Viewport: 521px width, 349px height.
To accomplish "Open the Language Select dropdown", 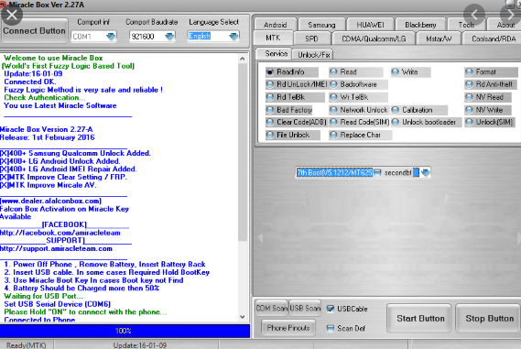I will (x=233, y=37).
